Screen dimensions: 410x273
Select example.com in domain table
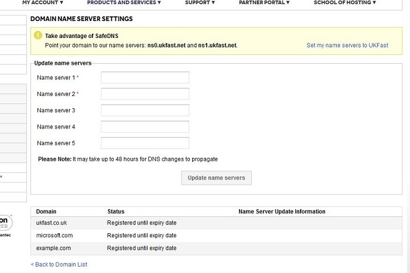tap(53, 248)
